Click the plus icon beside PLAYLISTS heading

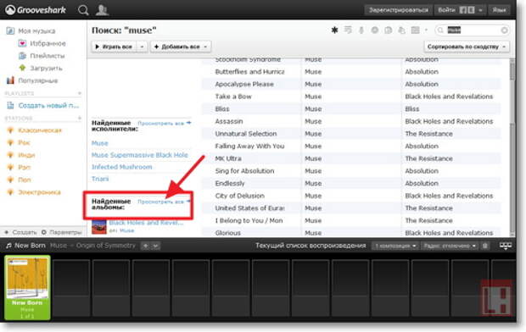(80, 93)
